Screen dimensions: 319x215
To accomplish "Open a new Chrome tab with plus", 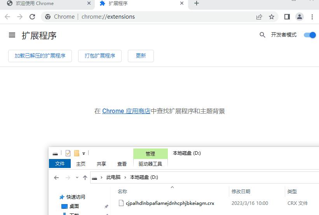I will tap(197, 3).
